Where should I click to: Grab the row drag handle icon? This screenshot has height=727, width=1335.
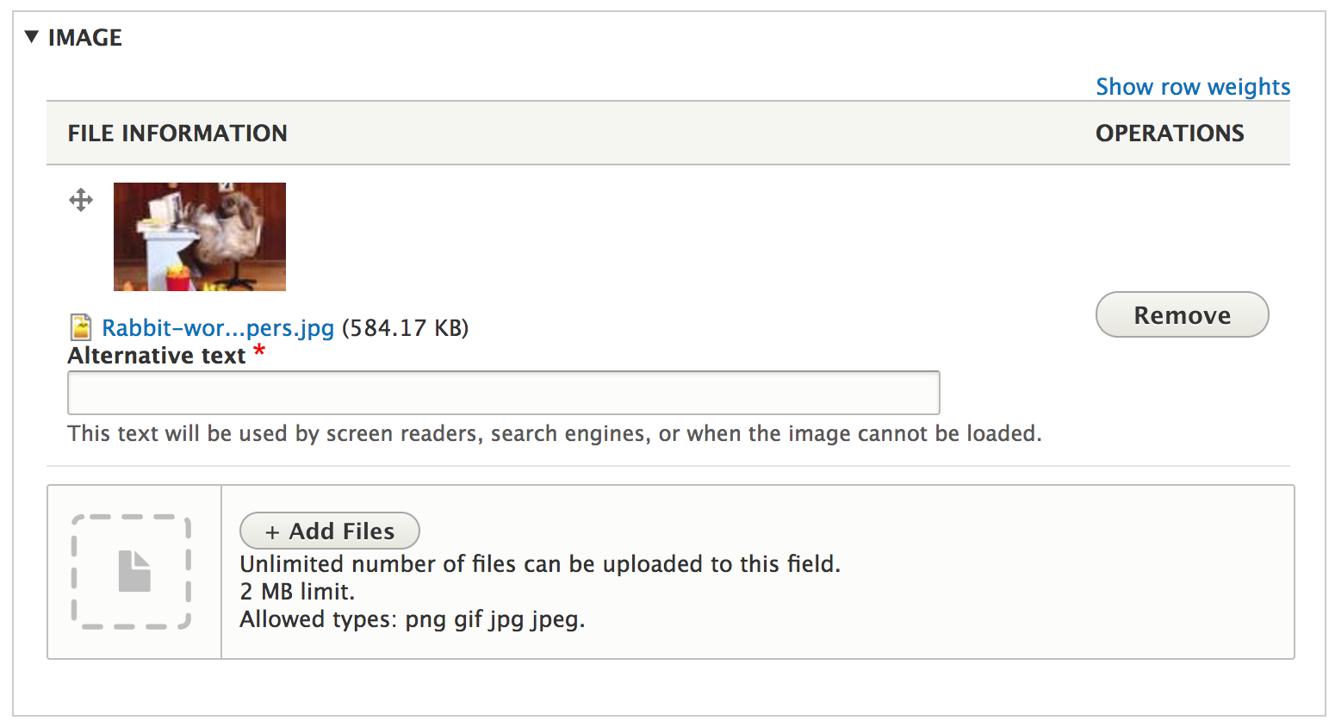pos(81,201)
